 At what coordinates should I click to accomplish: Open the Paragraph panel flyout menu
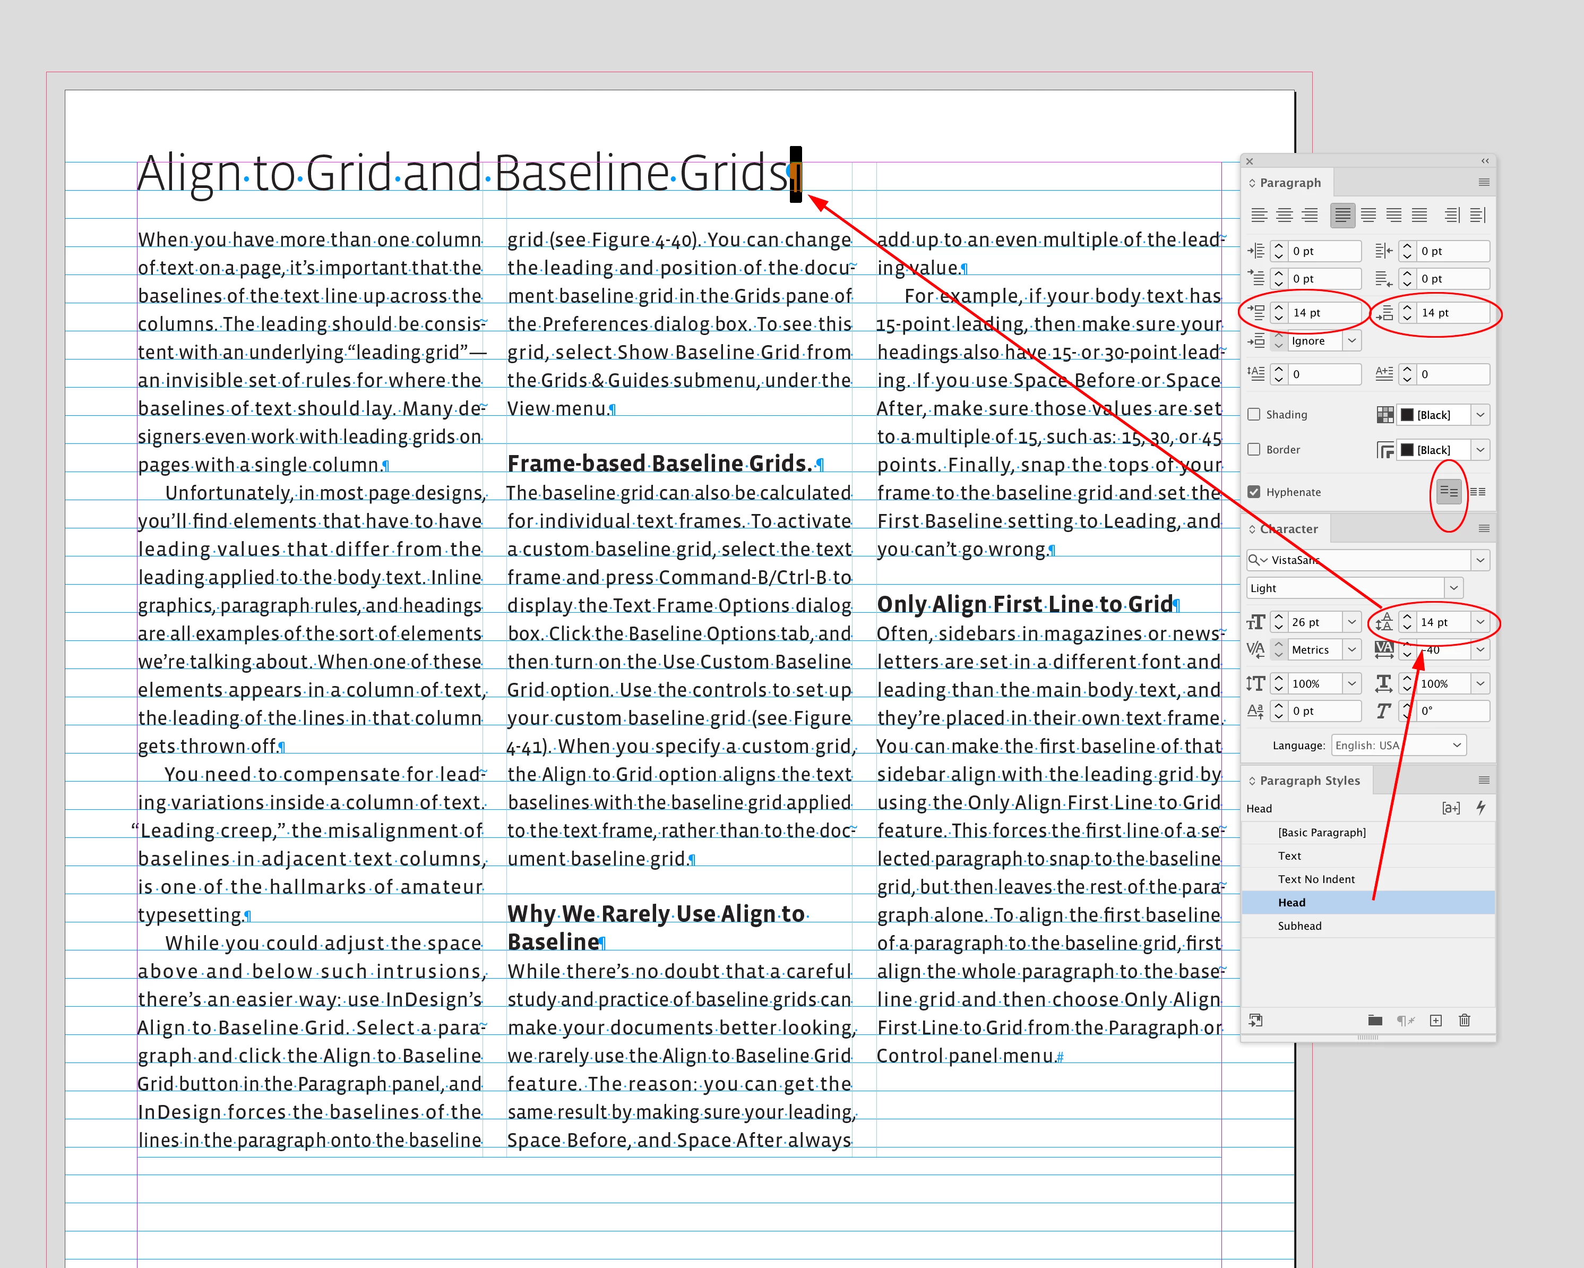(x=1483, y=182)
